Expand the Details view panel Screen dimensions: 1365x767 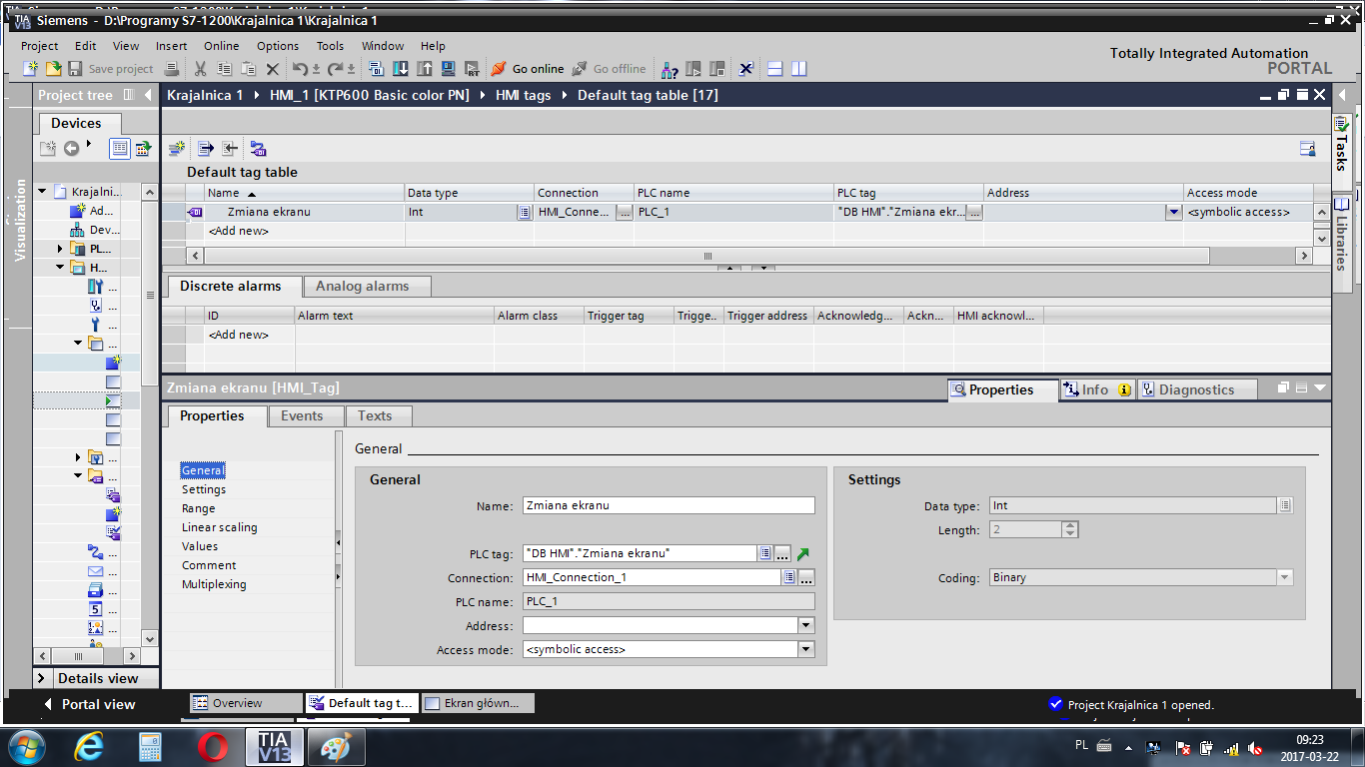[x=42, y=678]
